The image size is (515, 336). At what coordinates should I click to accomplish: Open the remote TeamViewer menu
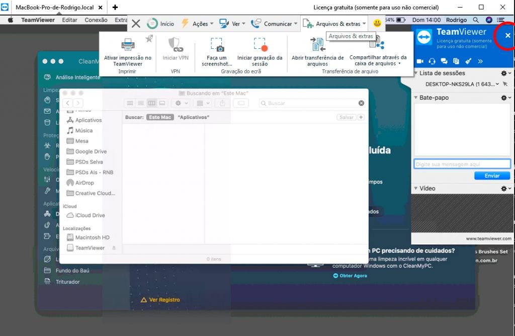tap(38, 20)
